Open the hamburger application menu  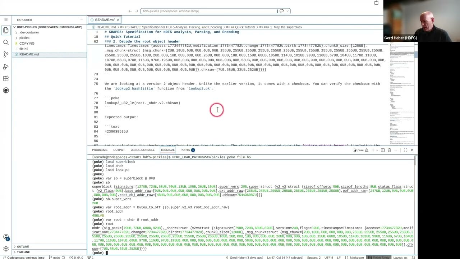pyautogui.click(x=6, y=20)
